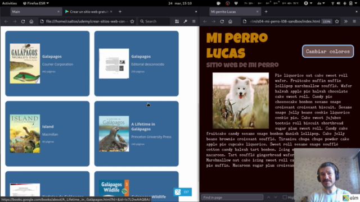Viewport: 360px width, 202px height.
Task: Go to home in the left Firefox window
Action: coord(31,21)
